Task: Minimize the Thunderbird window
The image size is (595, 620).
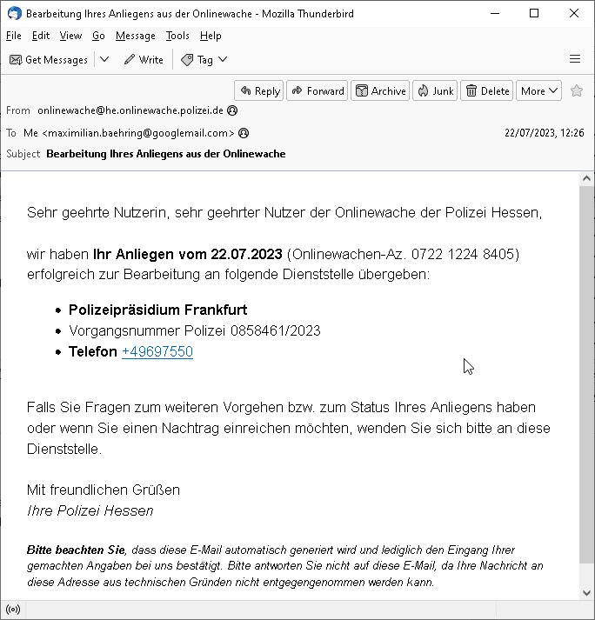Action: (x=495, y=13)
